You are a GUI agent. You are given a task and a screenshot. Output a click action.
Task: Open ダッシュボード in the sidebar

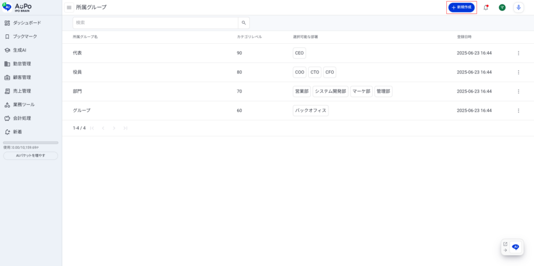coord(27,23)
